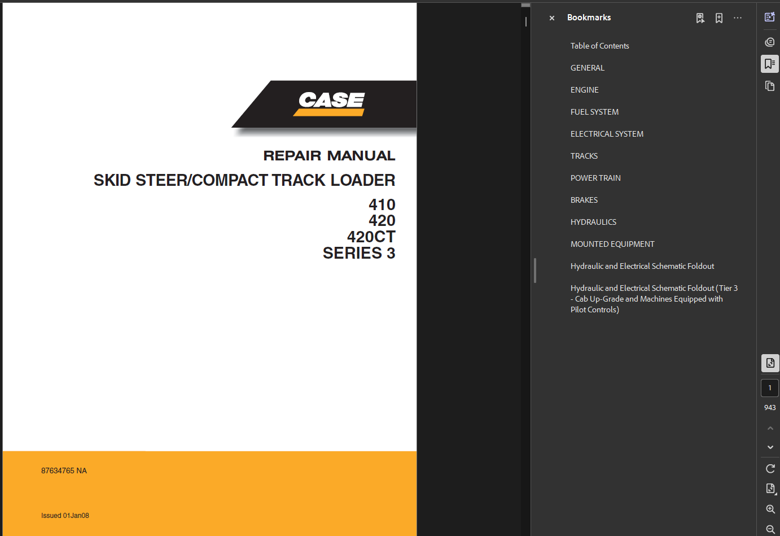Viewport: 780px width, 536px height.
Task: Open the Table of Contents bookmark
Action: (599, 46)
